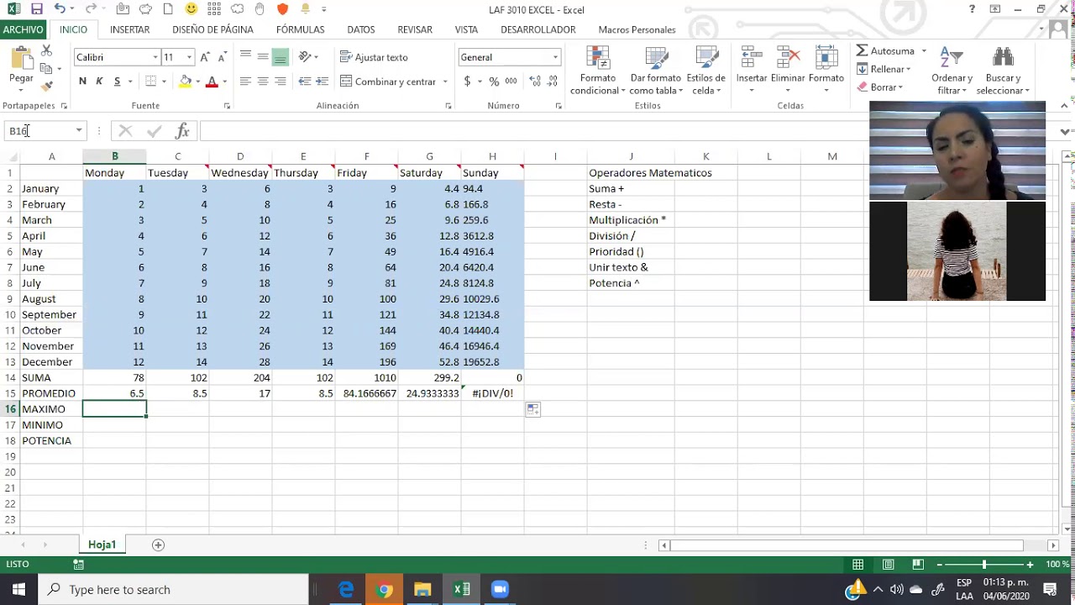Expand the font name Calibri dropdown

click(155, 57)
